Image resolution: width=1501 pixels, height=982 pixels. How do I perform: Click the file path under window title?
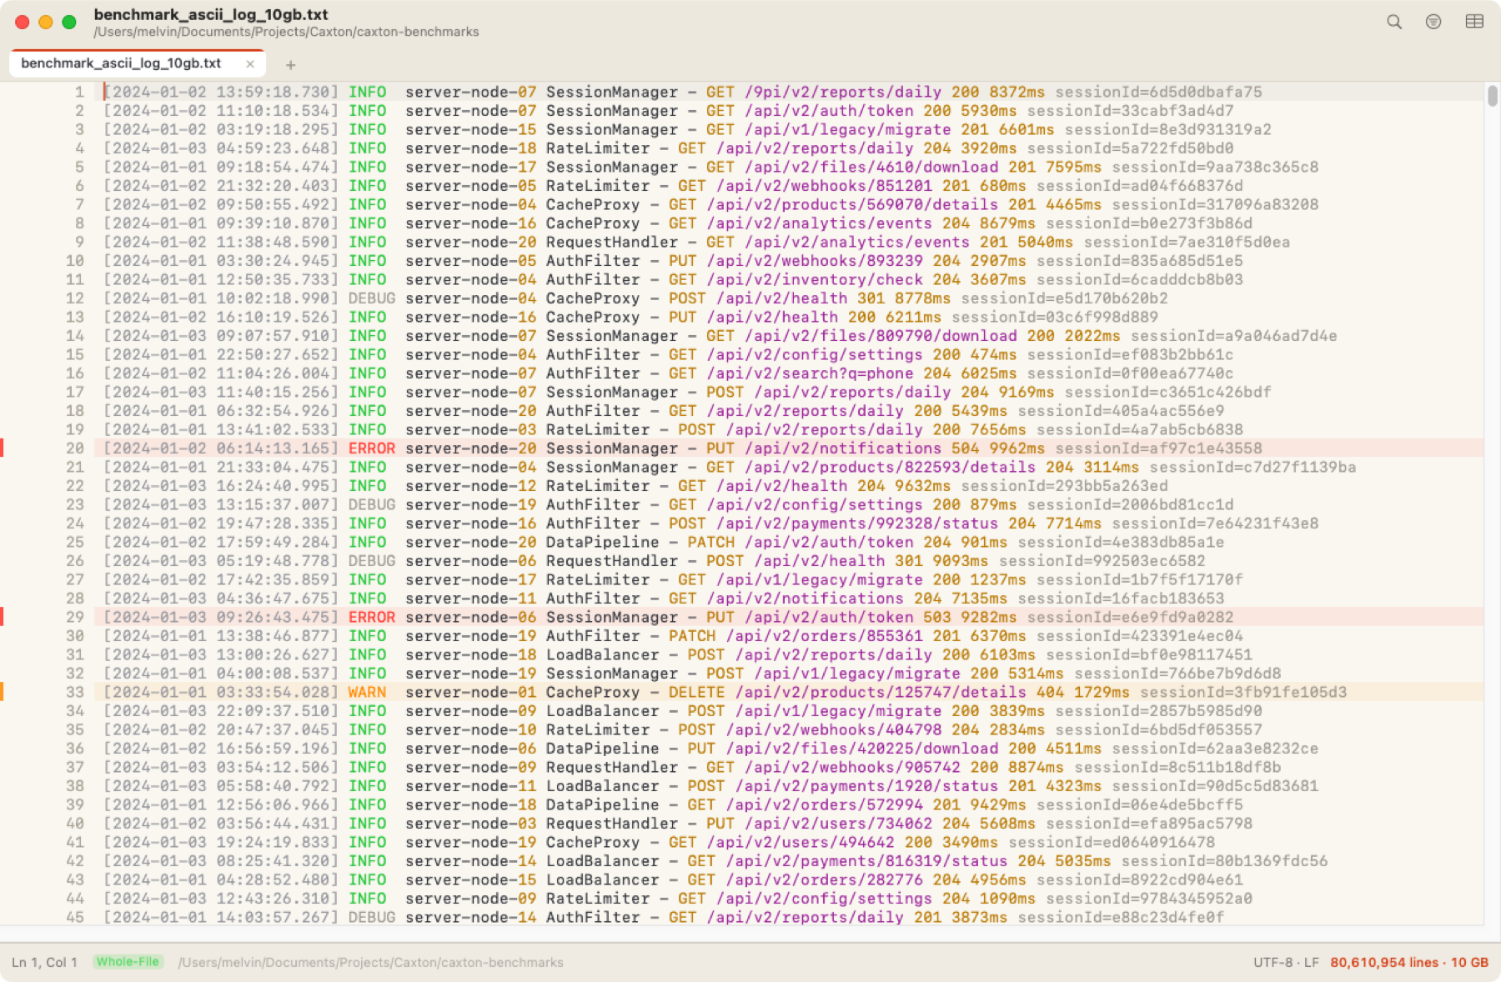286,32
